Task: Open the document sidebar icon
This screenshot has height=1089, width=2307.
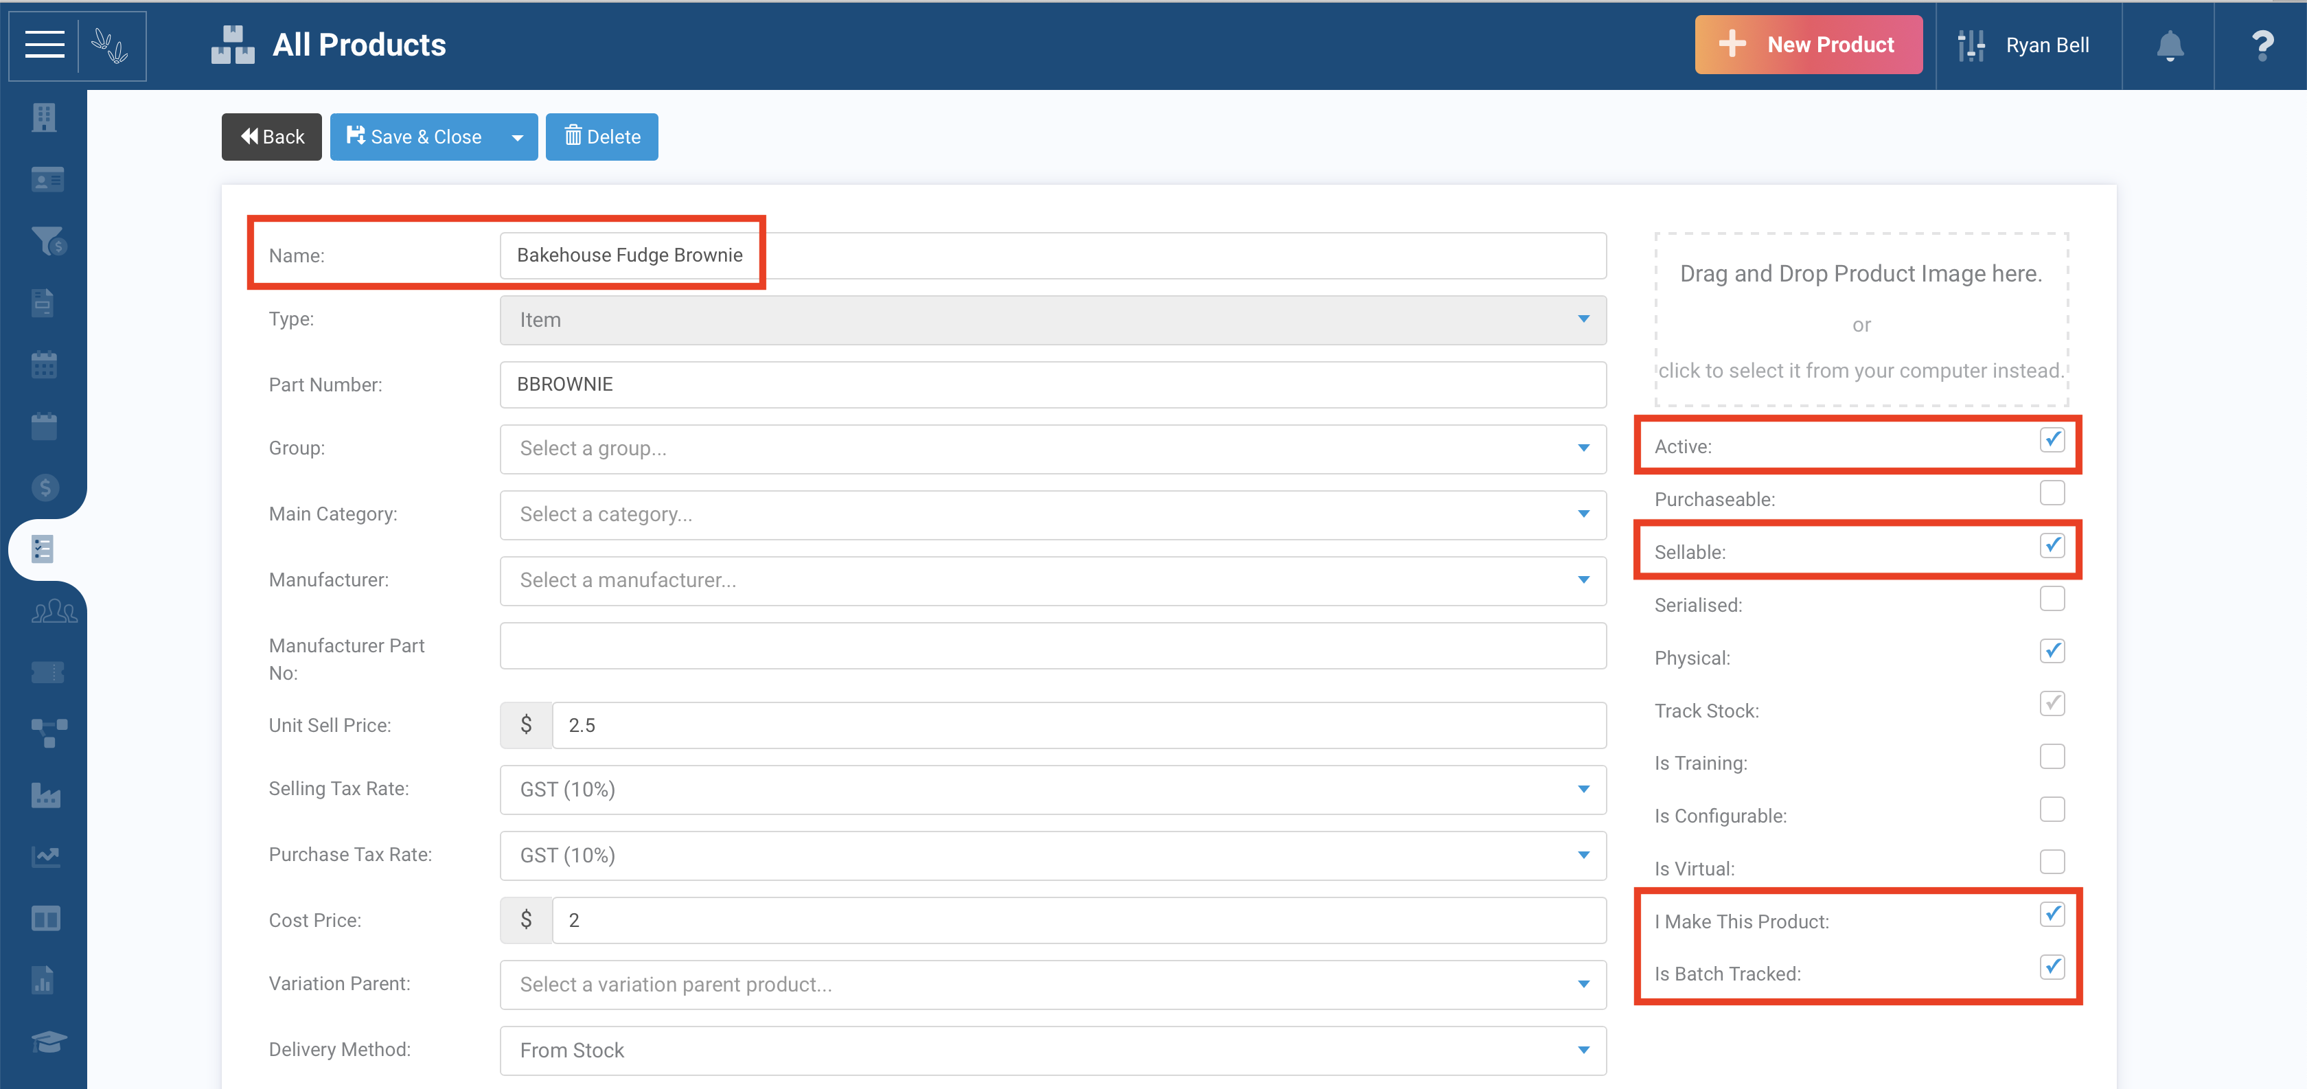Action: (x=43, y=303)
